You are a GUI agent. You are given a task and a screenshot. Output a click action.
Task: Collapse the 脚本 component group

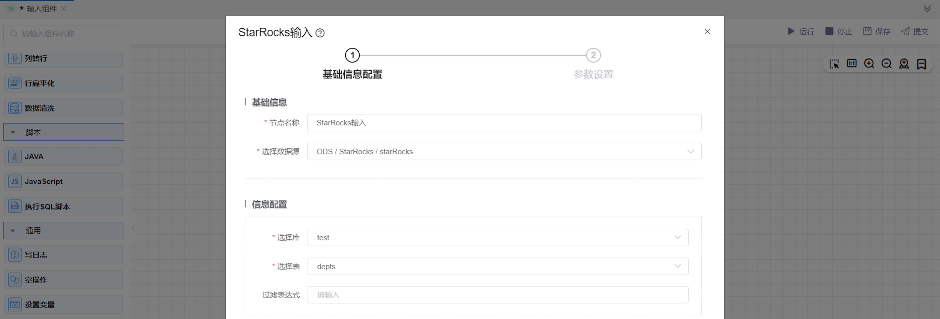pos(64,132)
